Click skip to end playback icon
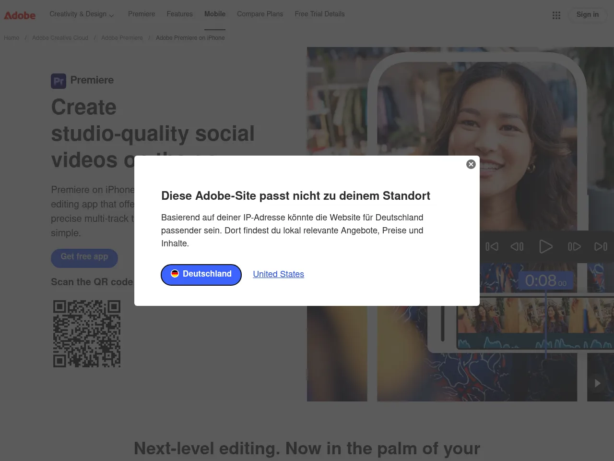This screenshot has width=614, height=461. click(601, 246)
